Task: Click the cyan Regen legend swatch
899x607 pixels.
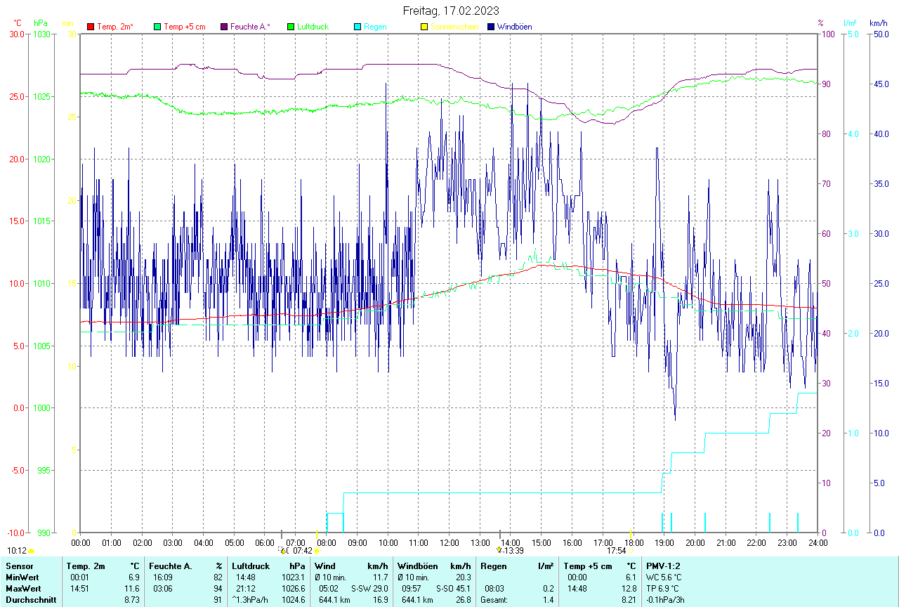Action: (x=357, y=27)
